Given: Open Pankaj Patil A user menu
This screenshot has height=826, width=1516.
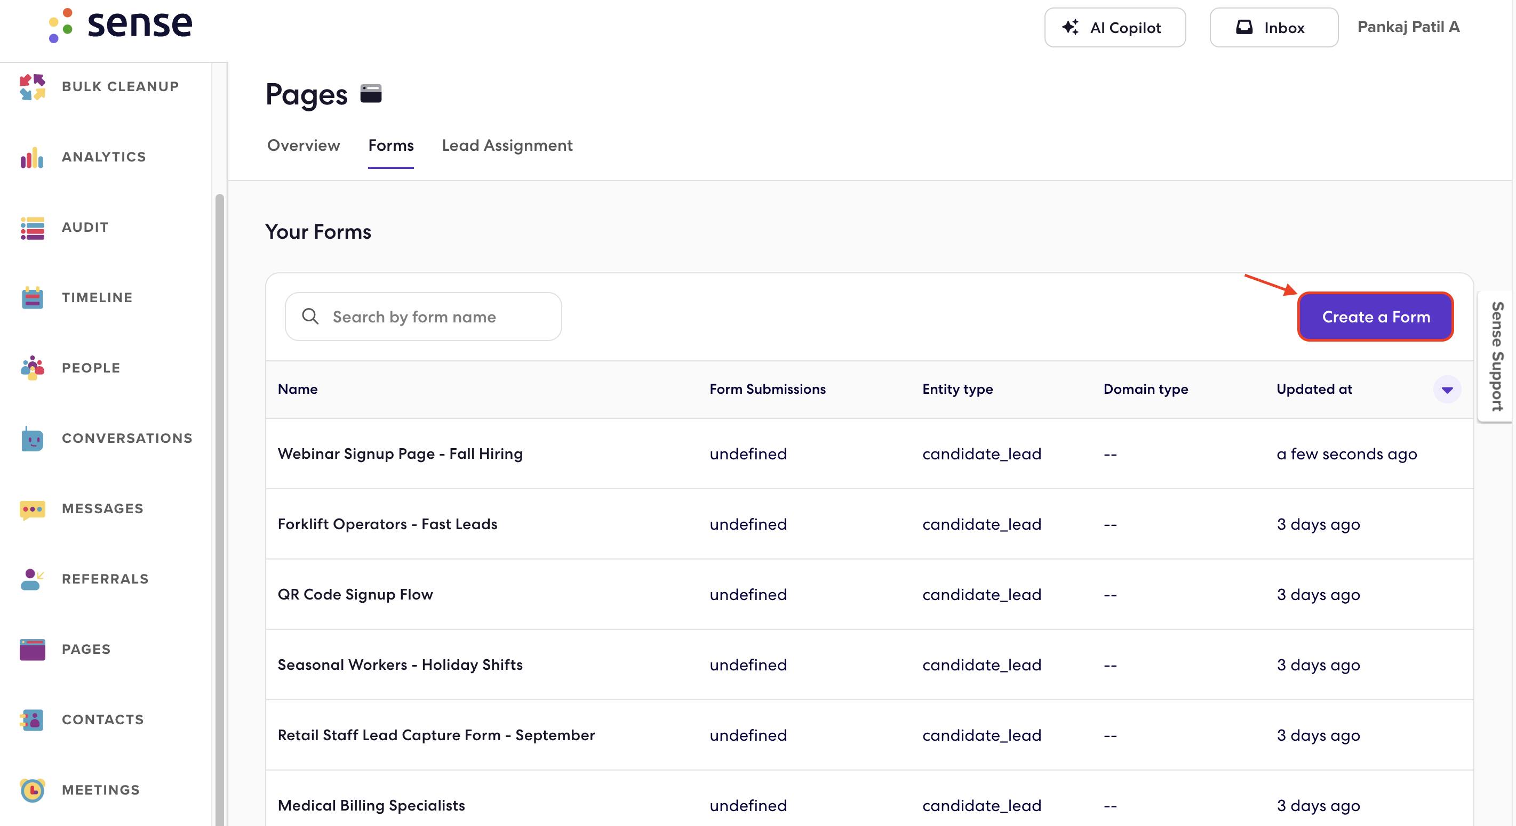Looking at the screenshot, I should [x=1408, y=27].
